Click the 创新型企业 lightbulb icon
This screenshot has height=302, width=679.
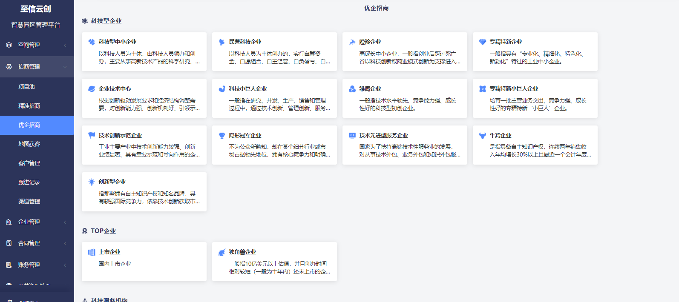[91, 182]
